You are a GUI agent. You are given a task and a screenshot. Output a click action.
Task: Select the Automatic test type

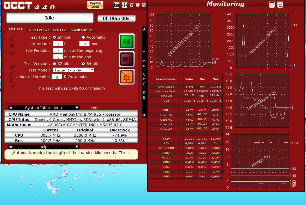[83, 37]
